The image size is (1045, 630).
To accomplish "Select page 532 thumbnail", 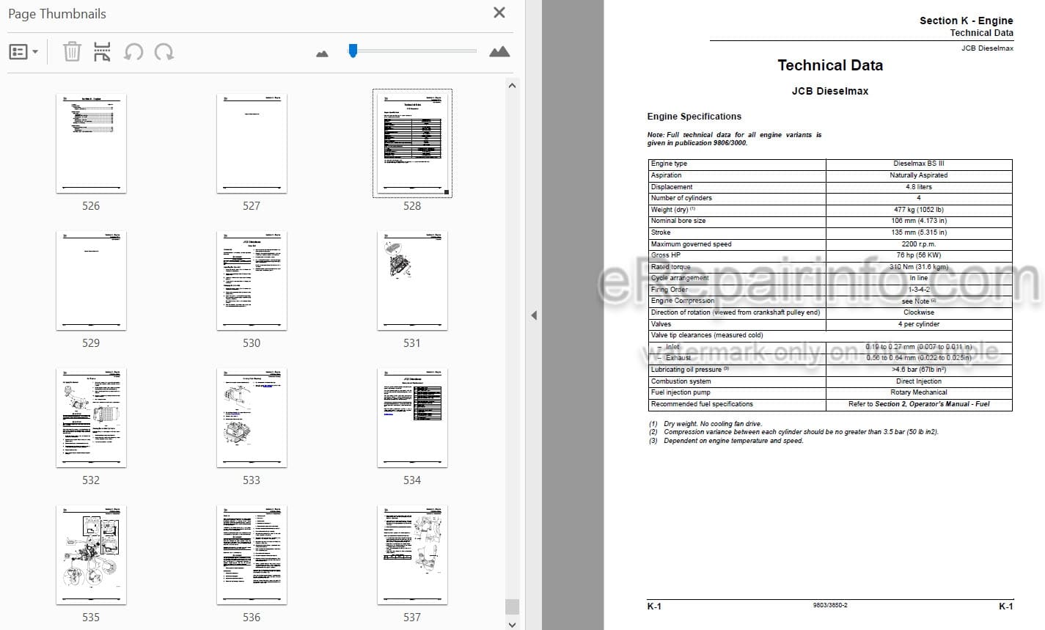I will tap(91, 417).
